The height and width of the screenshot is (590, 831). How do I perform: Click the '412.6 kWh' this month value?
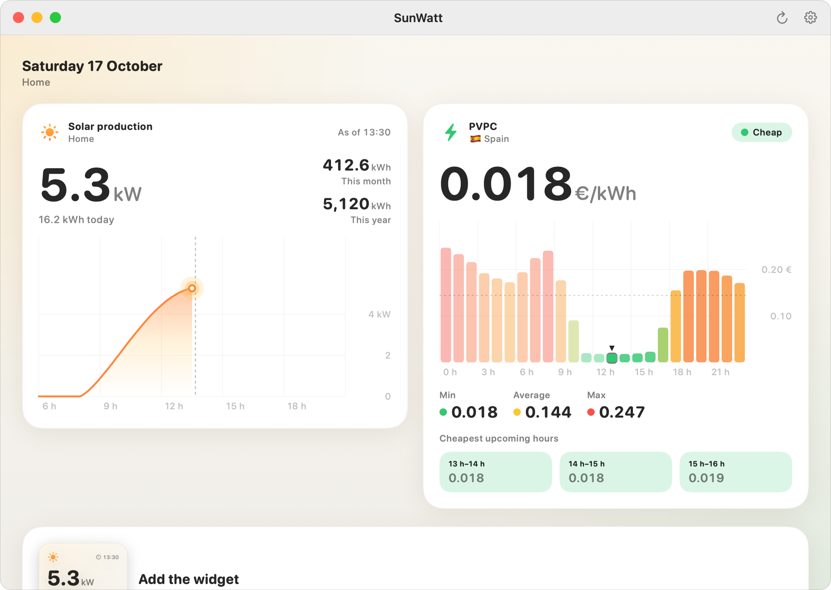click(357, 165)
